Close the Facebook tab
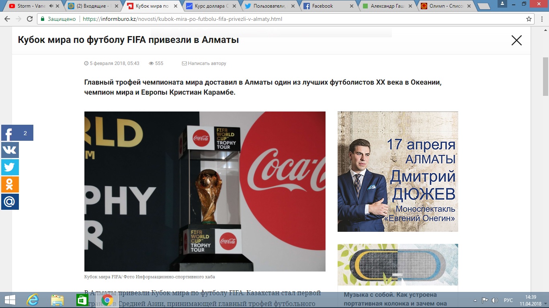This screenshot has width=549, height=308. 352,6
